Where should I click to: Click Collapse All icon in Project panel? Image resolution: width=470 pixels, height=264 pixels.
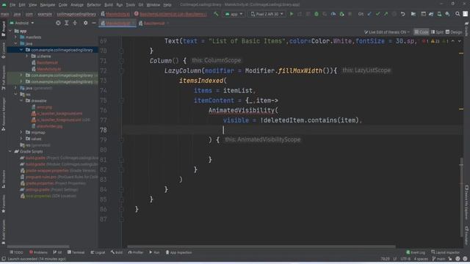(x=75, y=23)
